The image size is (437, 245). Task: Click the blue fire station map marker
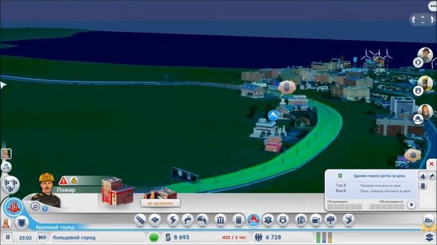[x=273, y=115]
